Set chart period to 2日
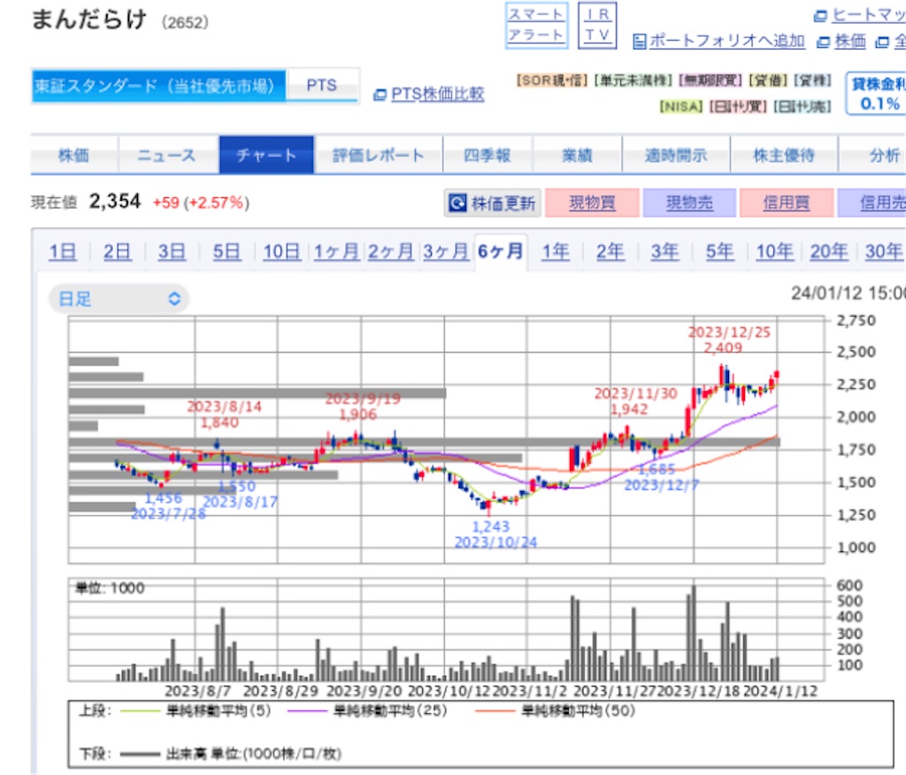906x775 pixels. point(118,252)
